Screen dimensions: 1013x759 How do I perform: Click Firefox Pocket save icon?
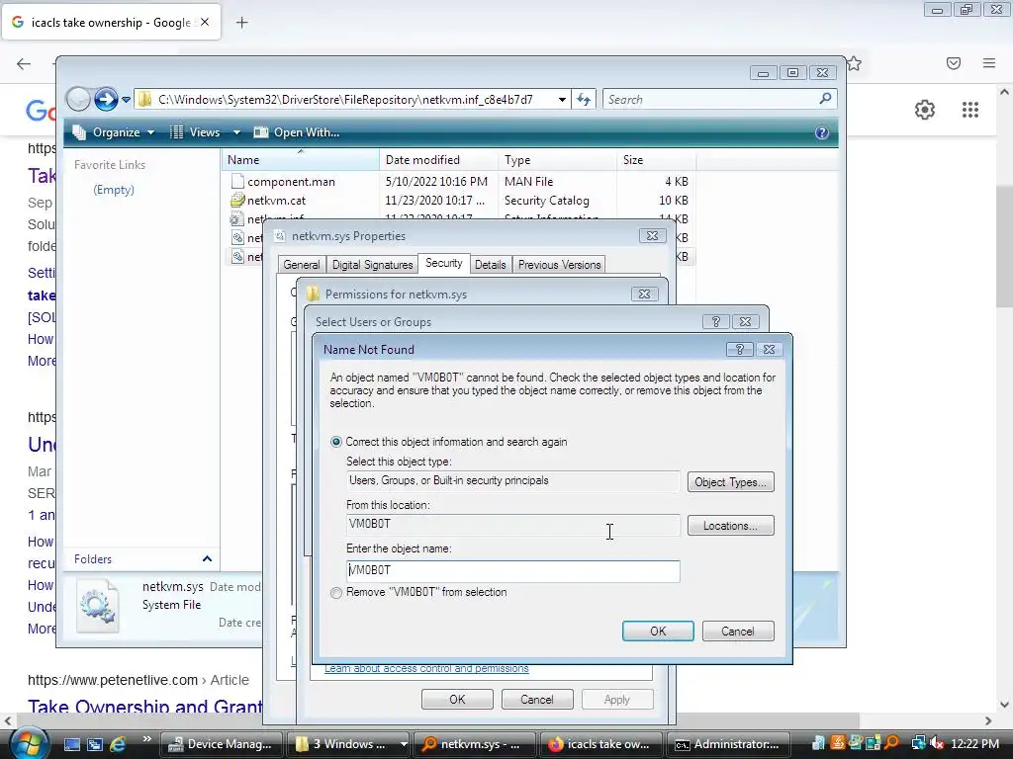point(954,63)
